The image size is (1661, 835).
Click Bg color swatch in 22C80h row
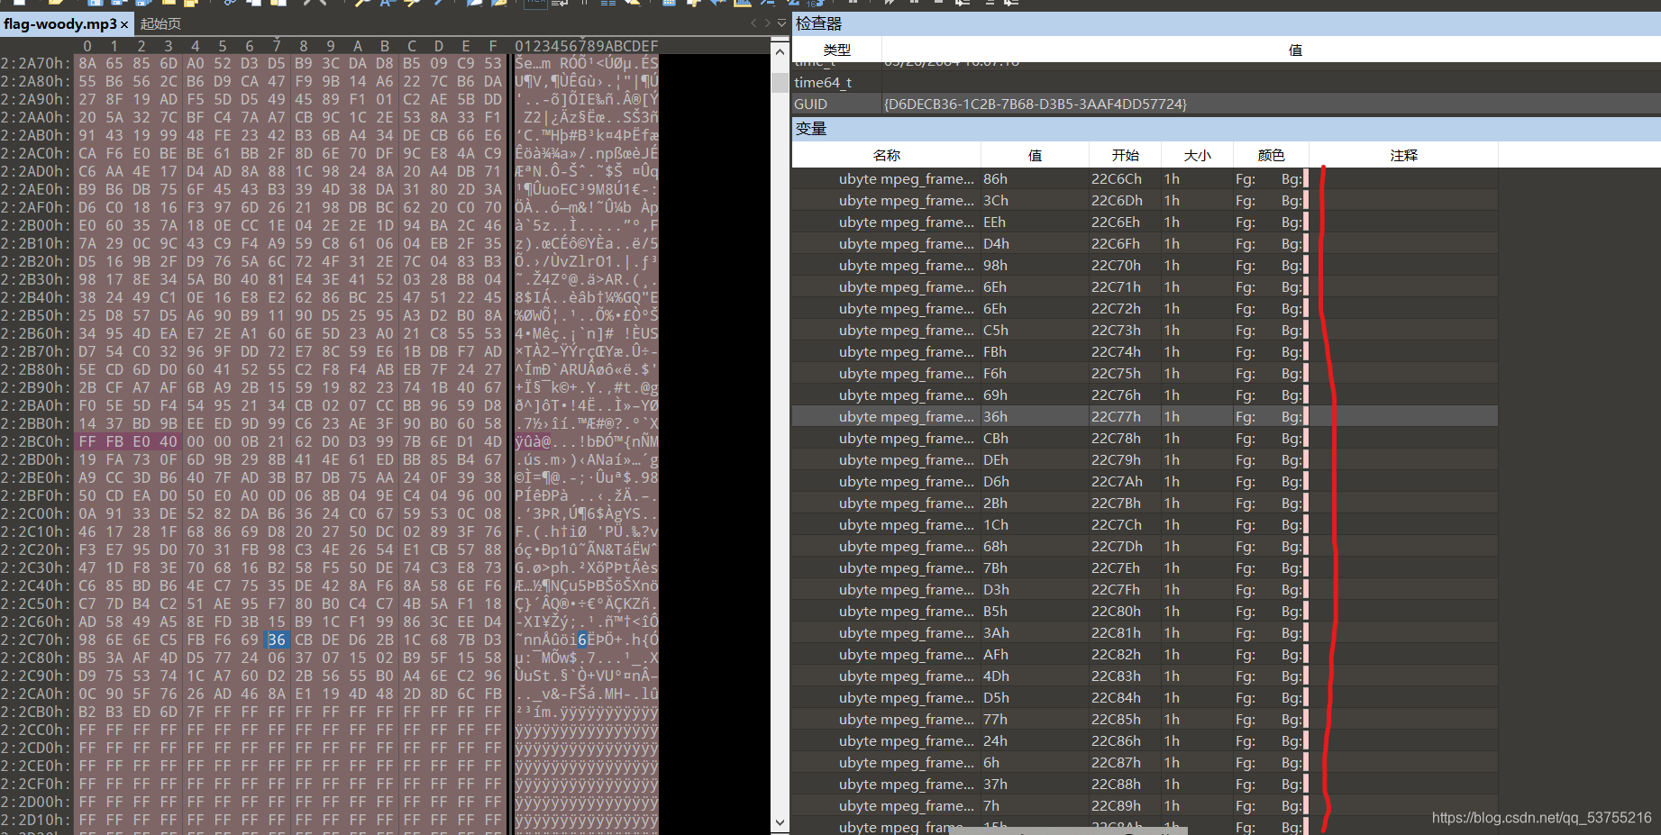point(1306,612)
